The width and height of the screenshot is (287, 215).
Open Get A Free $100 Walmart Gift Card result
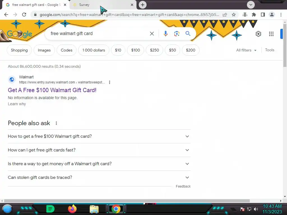pyautogui.click(x=52, y=90)
